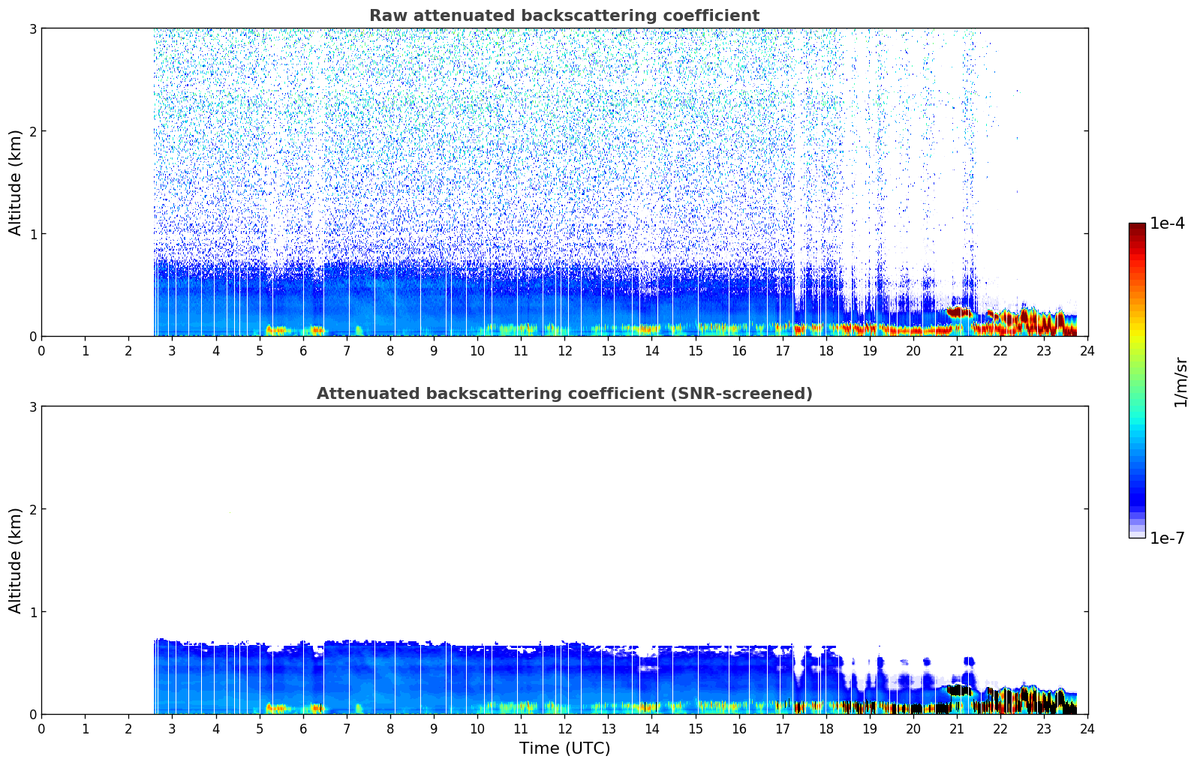Image resolution: width=1197 pixels, height=765 pixels.
Task: Click hour 18 on the bottom plot's time axis
Action: (x=826, y=729)
